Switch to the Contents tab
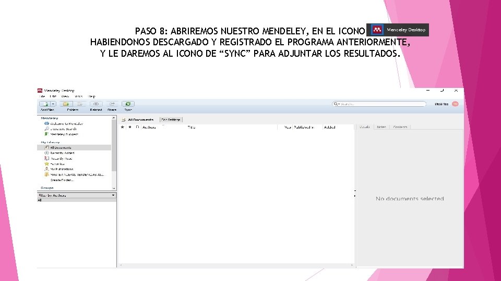 pos(400,127)
